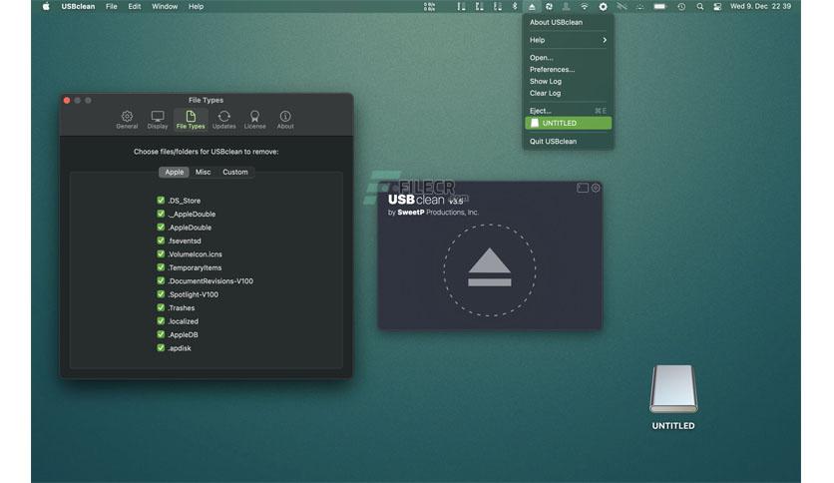This screenshot has height=483, width=834.
Task: Open the File menu
Action: click(x=111, y=6)
